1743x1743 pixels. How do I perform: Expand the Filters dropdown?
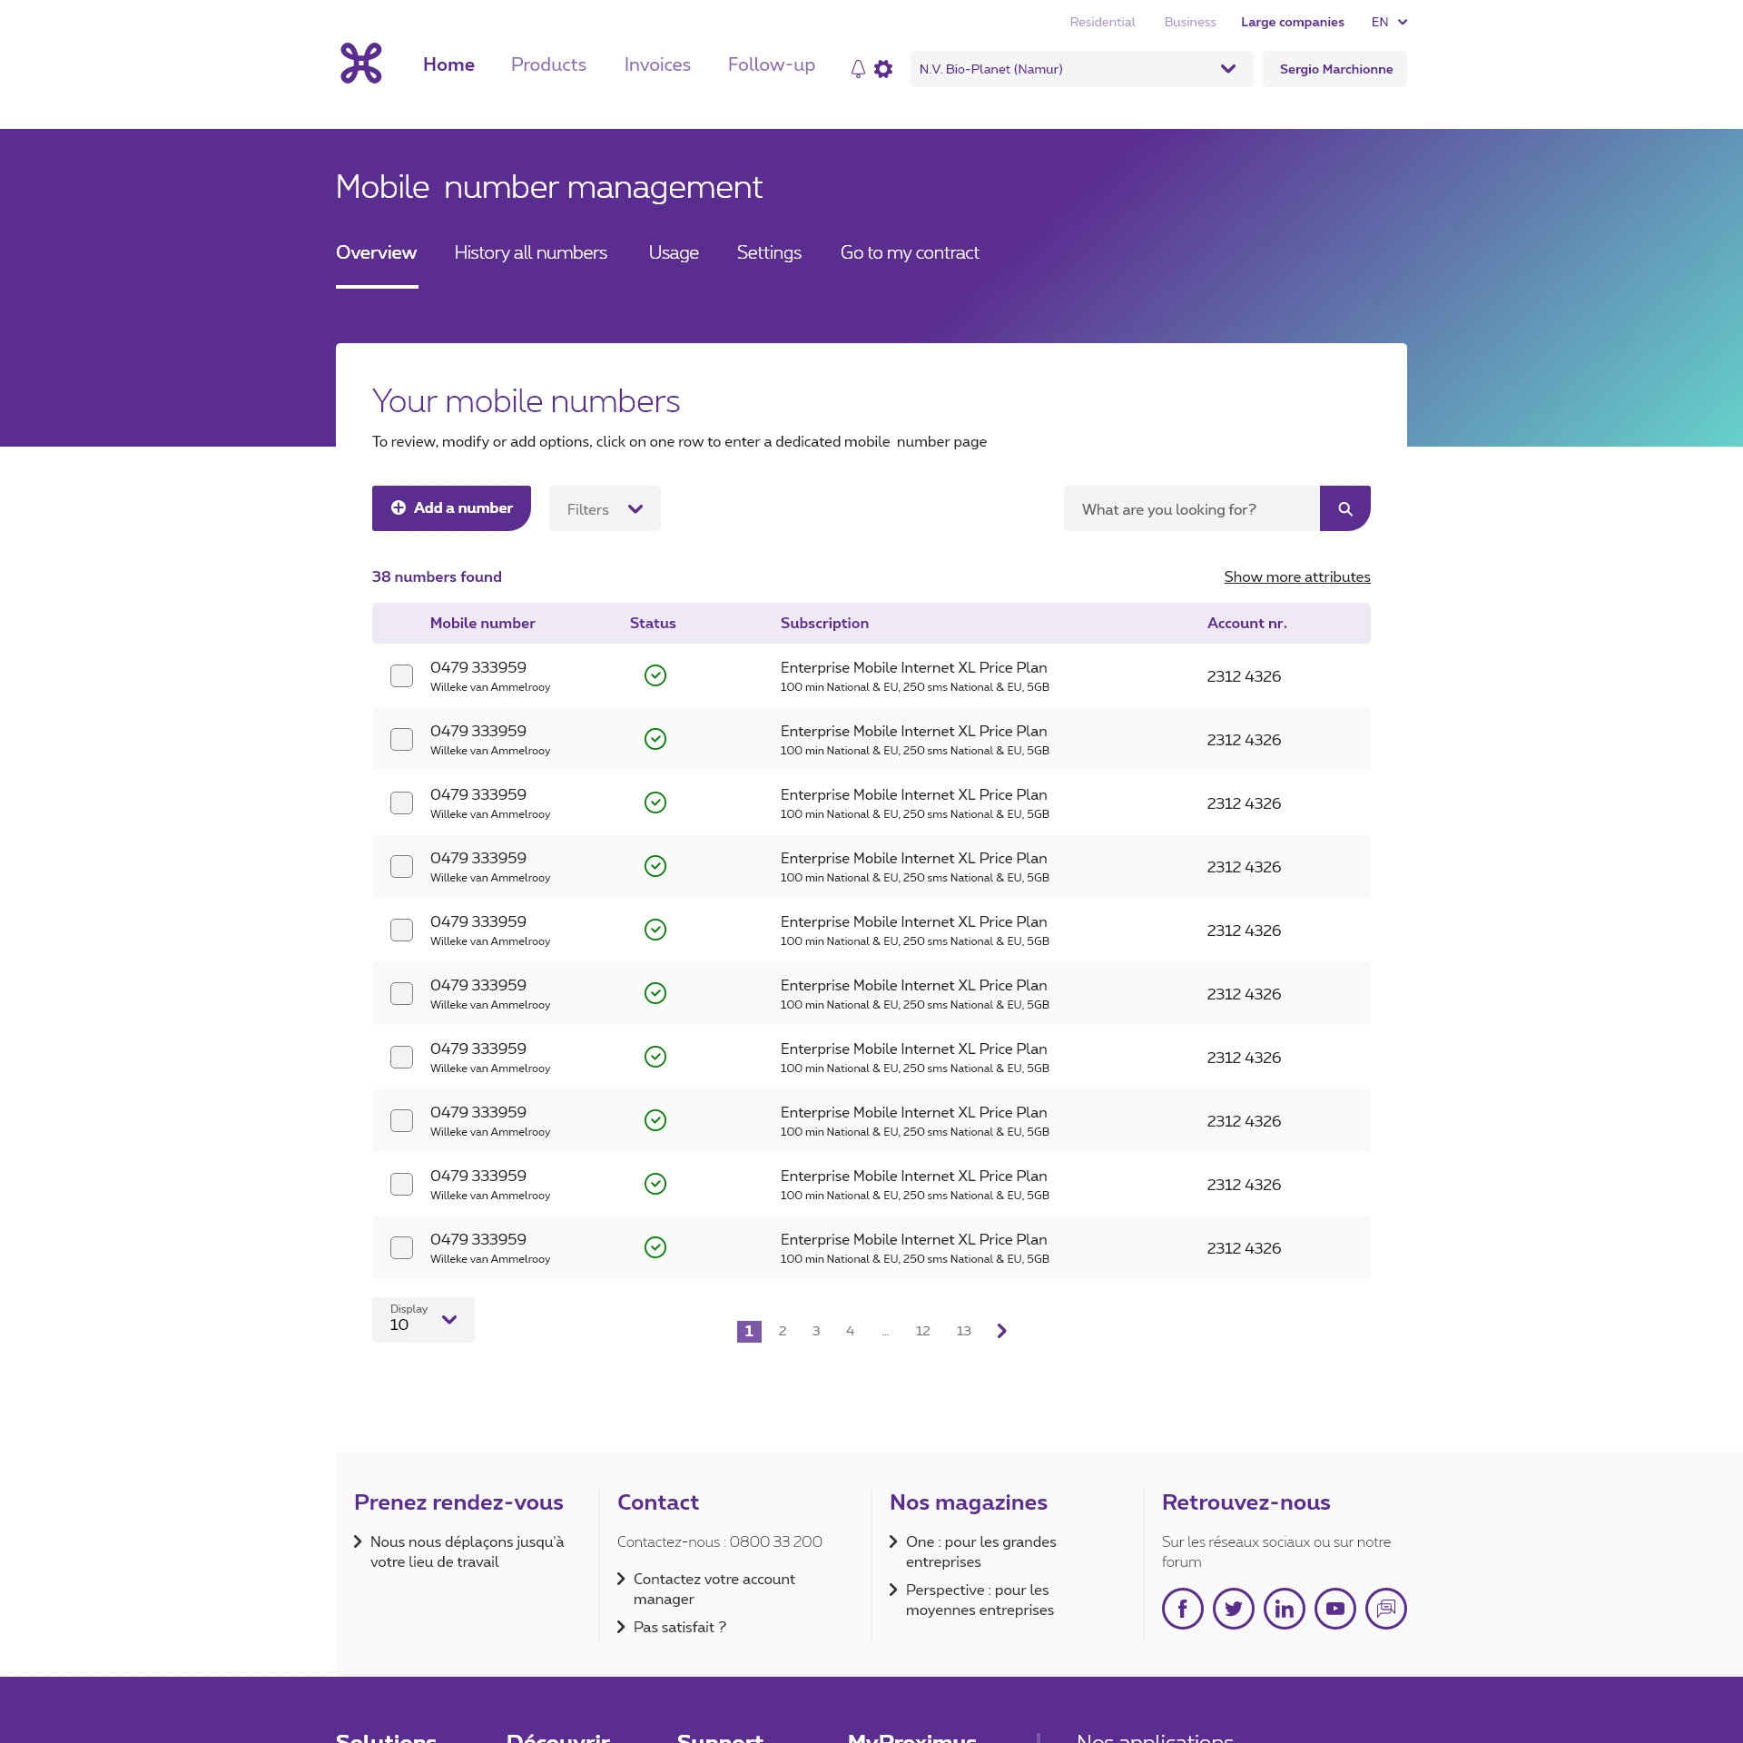[x=605, y=509]
